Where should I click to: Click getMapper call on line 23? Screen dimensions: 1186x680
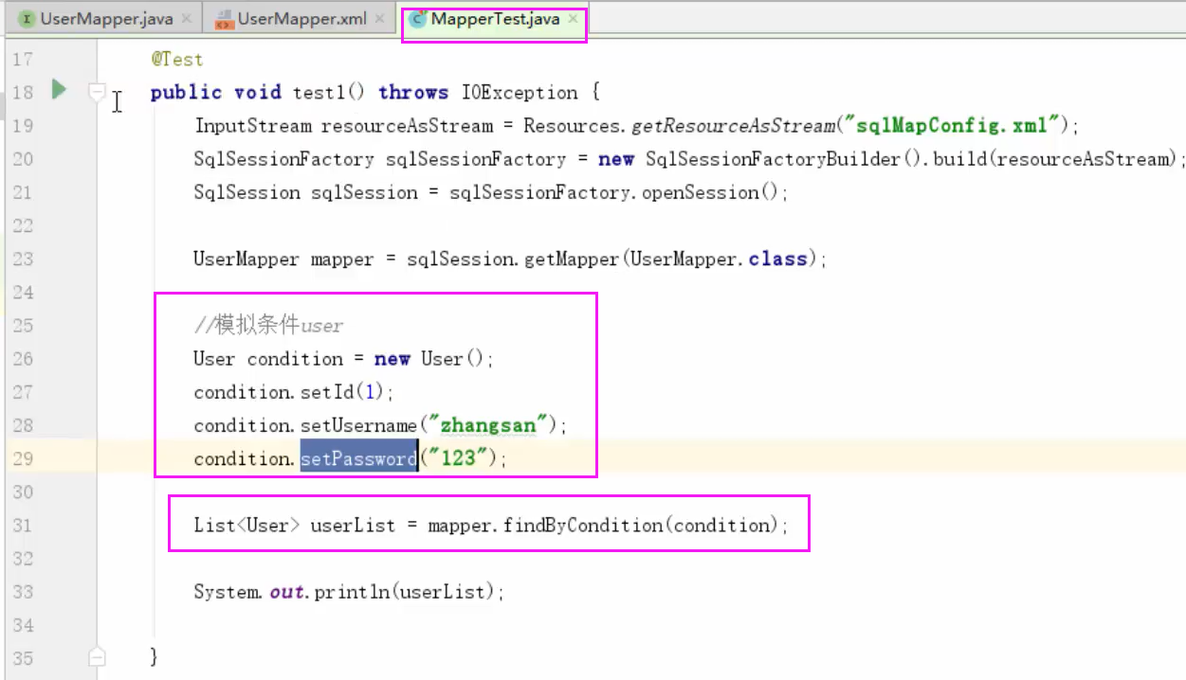coord(571,259)
